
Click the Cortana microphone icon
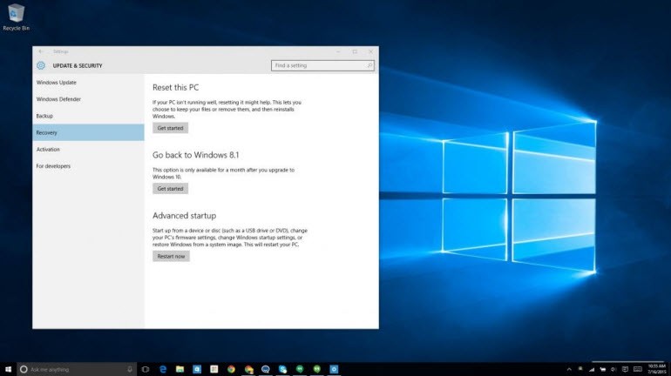(130, 369)
